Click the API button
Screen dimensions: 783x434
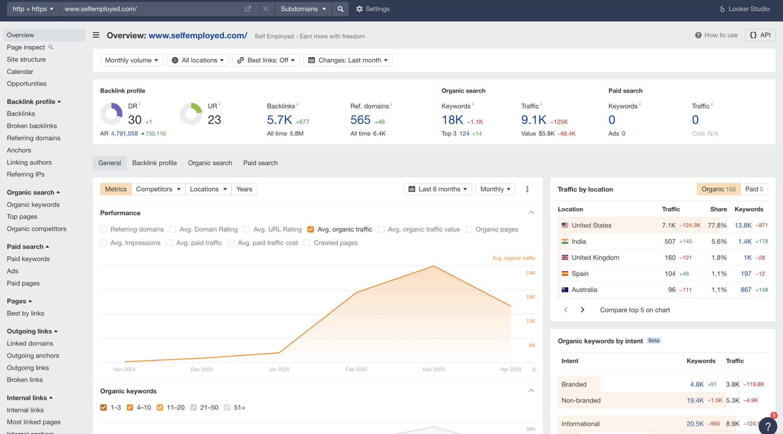[x=760, y=35]
